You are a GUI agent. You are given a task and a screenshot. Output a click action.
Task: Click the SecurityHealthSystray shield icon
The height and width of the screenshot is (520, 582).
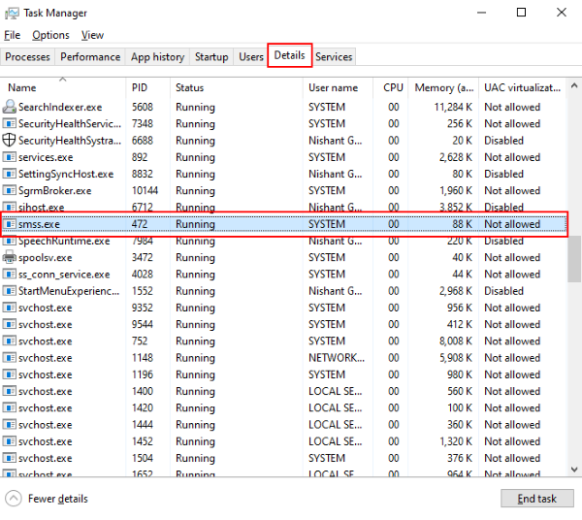(10, 141)
